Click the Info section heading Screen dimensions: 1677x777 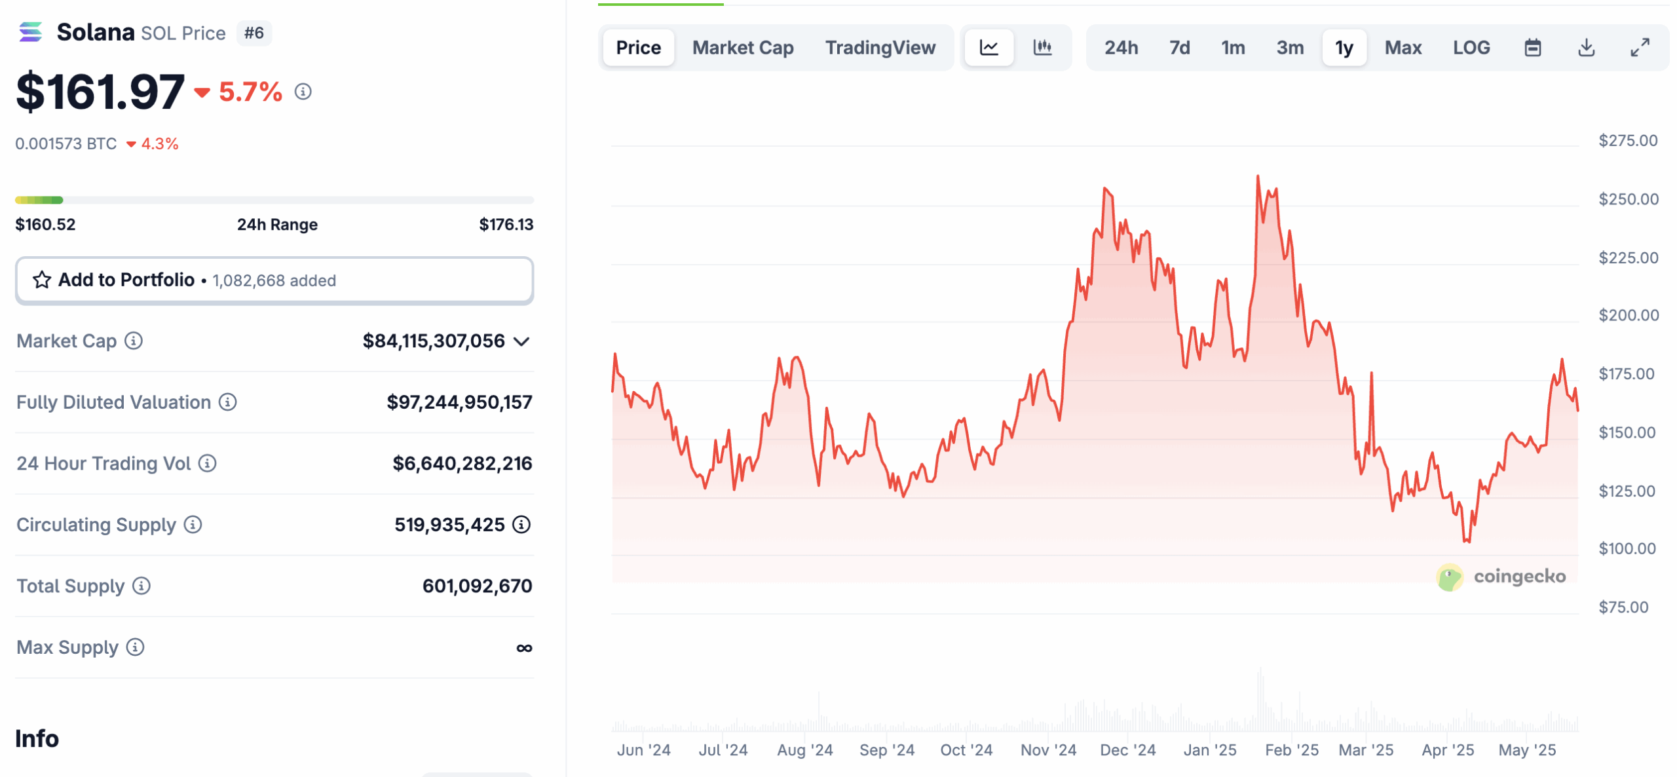tap(37, 738)
